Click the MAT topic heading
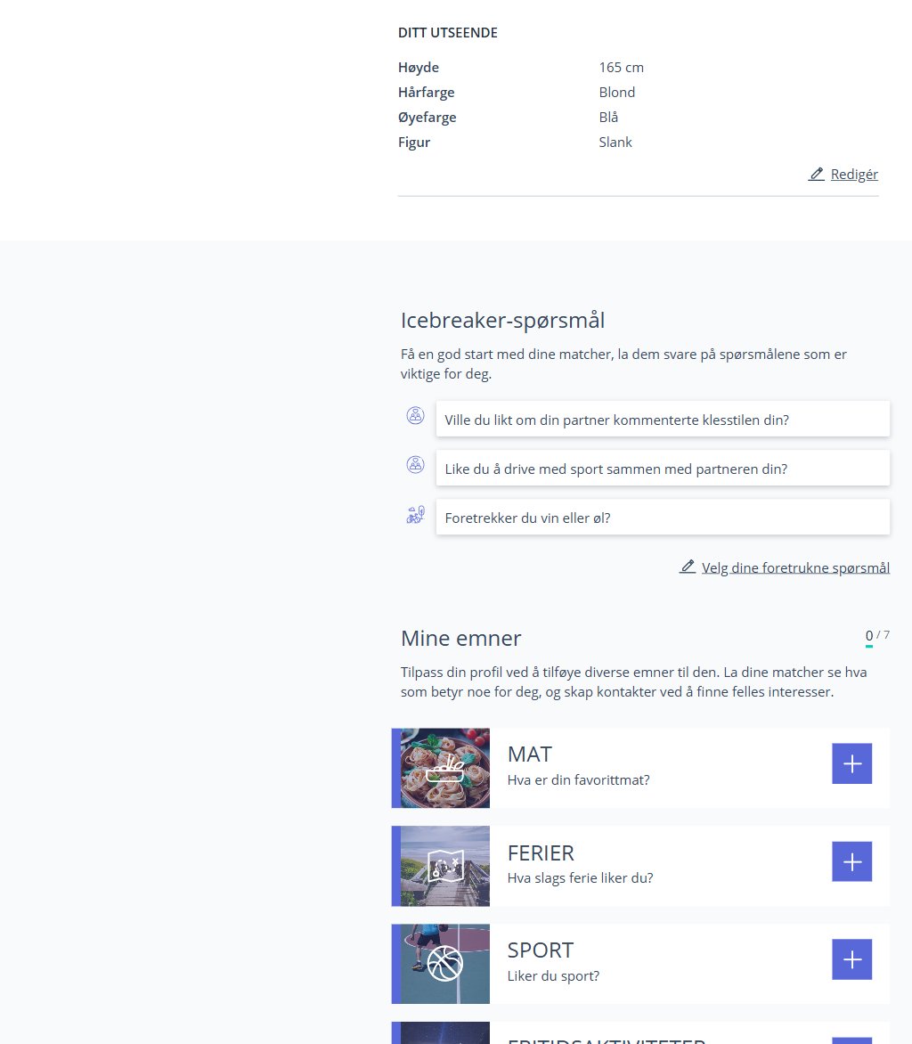The width and height of the screenshot is (912, 1044). coord(530,754)
